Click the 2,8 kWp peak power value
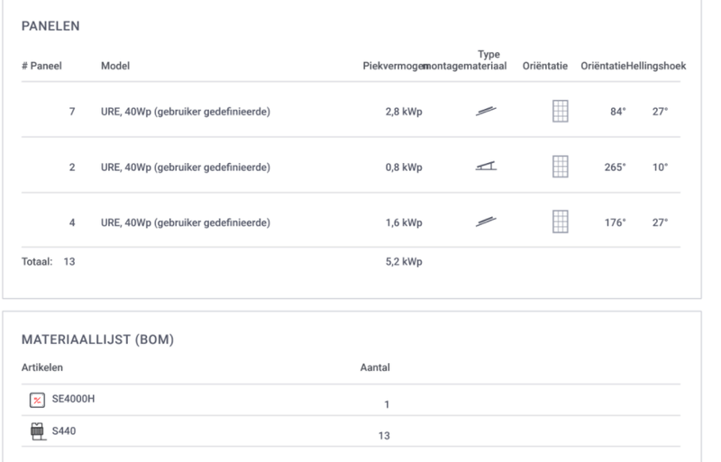Viewport: 721px width, 462px height. pyautogui.click(x=405, y=112)
